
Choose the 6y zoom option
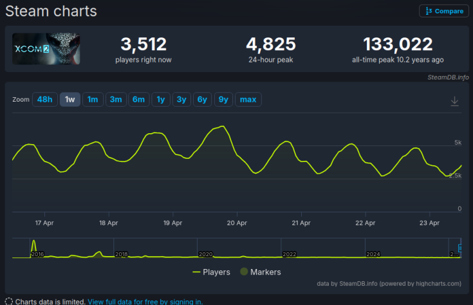(203, 99)
